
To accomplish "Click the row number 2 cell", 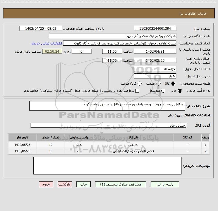I will (x=206, y=151).
